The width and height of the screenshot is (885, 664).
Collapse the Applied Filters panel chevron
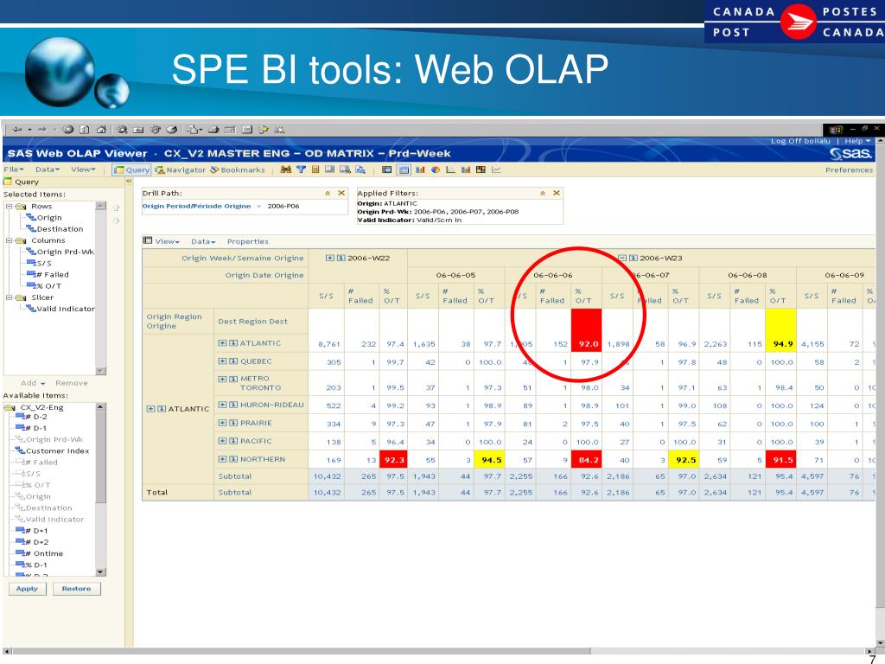tap(543, 193)
